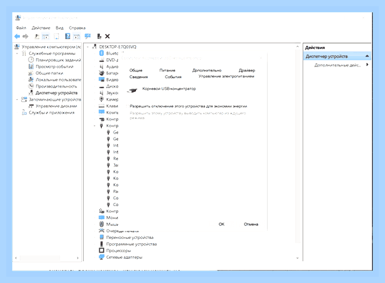Click the Мониторы category icon

(101, 217)
